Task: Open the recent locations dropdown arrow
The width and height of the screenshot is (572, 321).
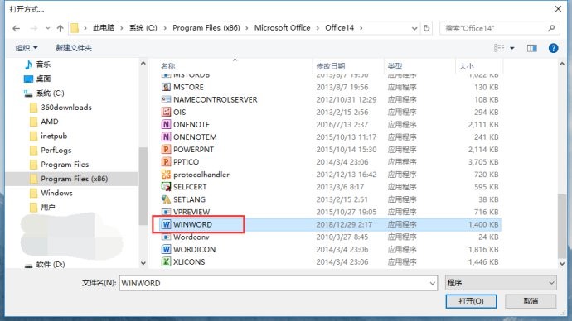Action: tap(48, 28)
